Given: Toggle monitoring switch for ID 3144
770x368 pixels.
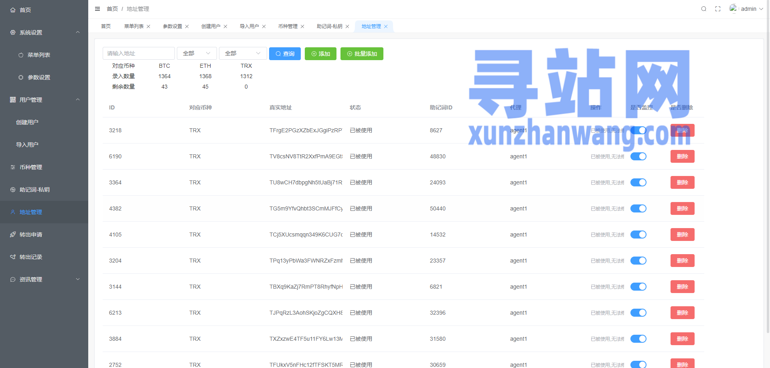Looking at the screenshot, I should [x=638, y=287].
